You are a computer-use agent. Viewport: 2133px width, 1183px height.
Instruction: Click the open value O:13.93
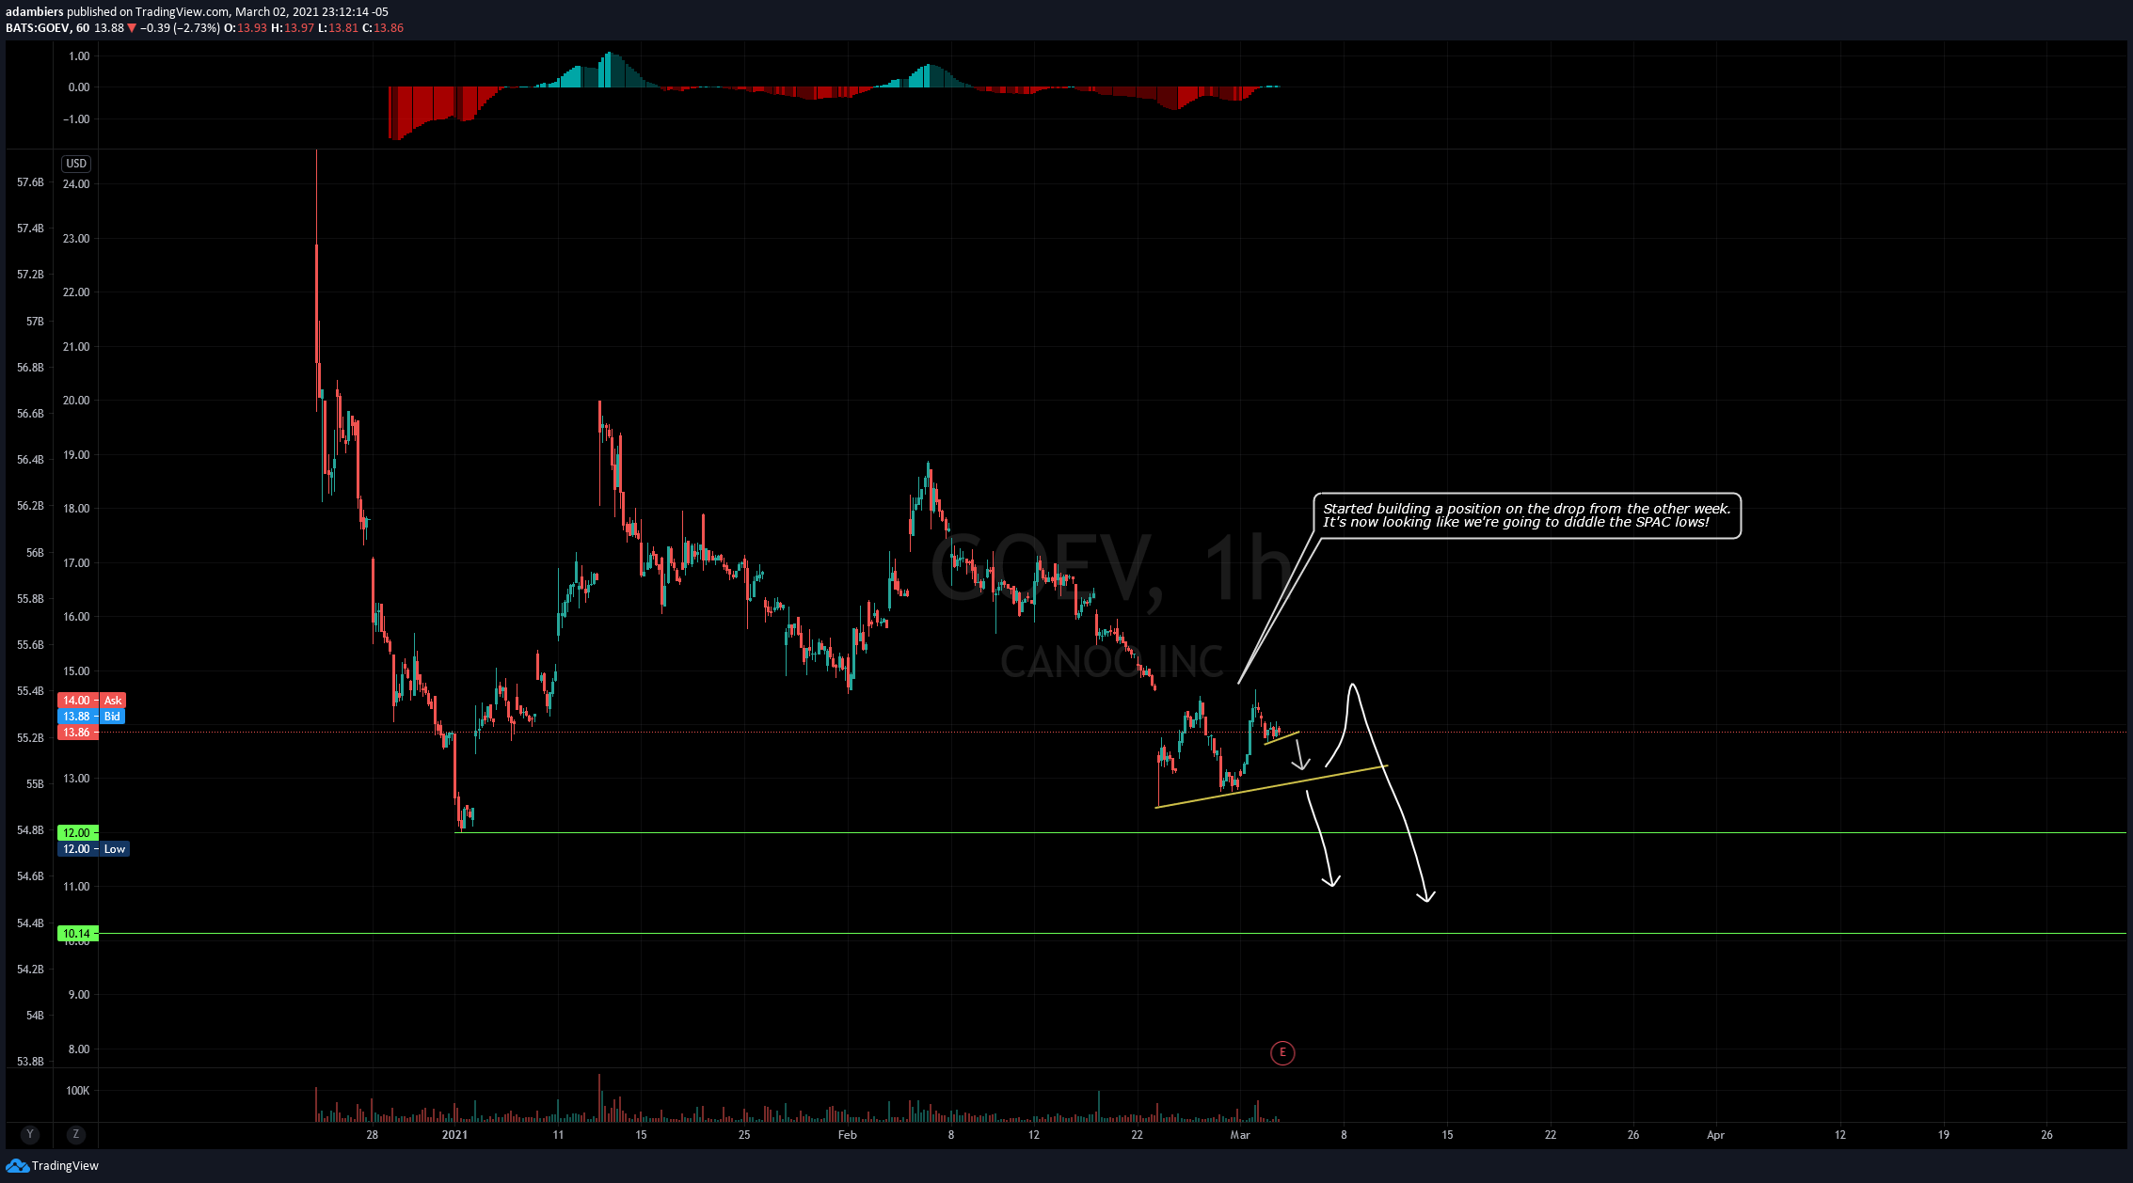point(246,28)
